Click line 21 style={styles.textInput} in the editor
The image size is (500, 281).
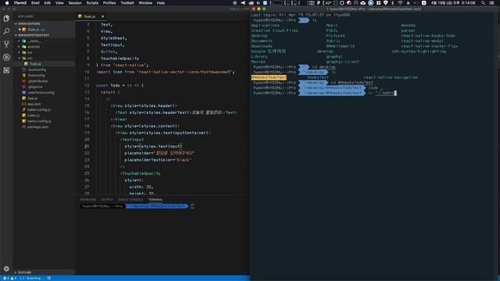point(153,146)
